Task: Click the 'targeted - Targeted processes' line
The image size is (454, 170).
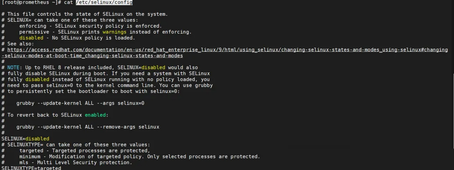Action: (85, 150)
